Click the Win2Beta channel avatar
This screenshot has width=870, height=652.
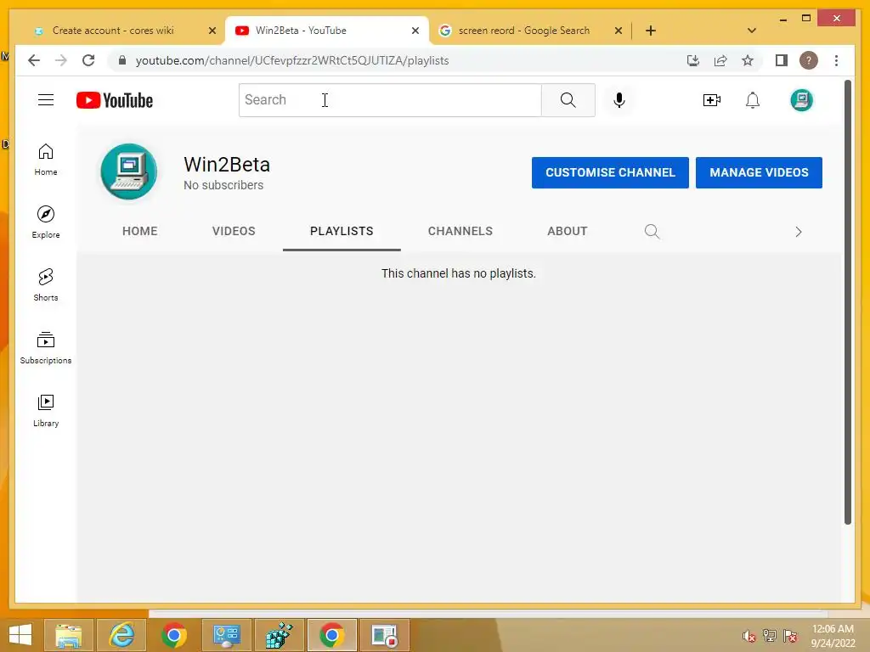coord(129,171)
